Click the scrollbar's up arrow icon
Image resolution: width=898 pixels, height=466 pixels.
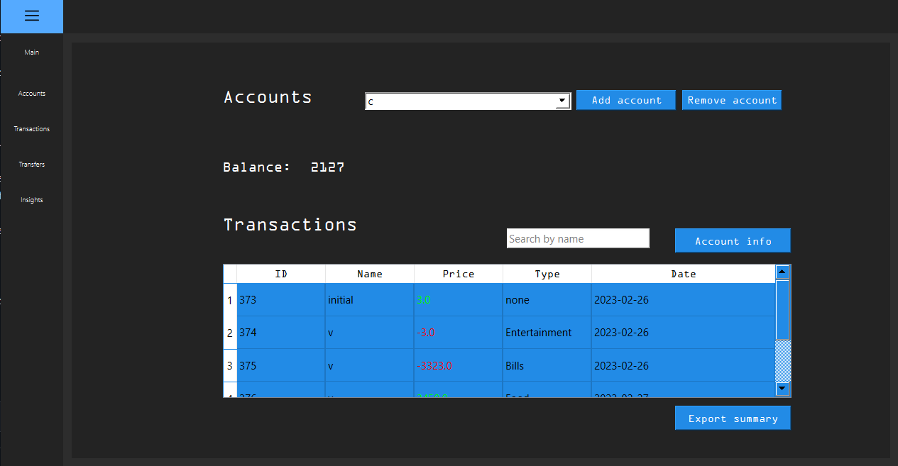pos(782,271)
